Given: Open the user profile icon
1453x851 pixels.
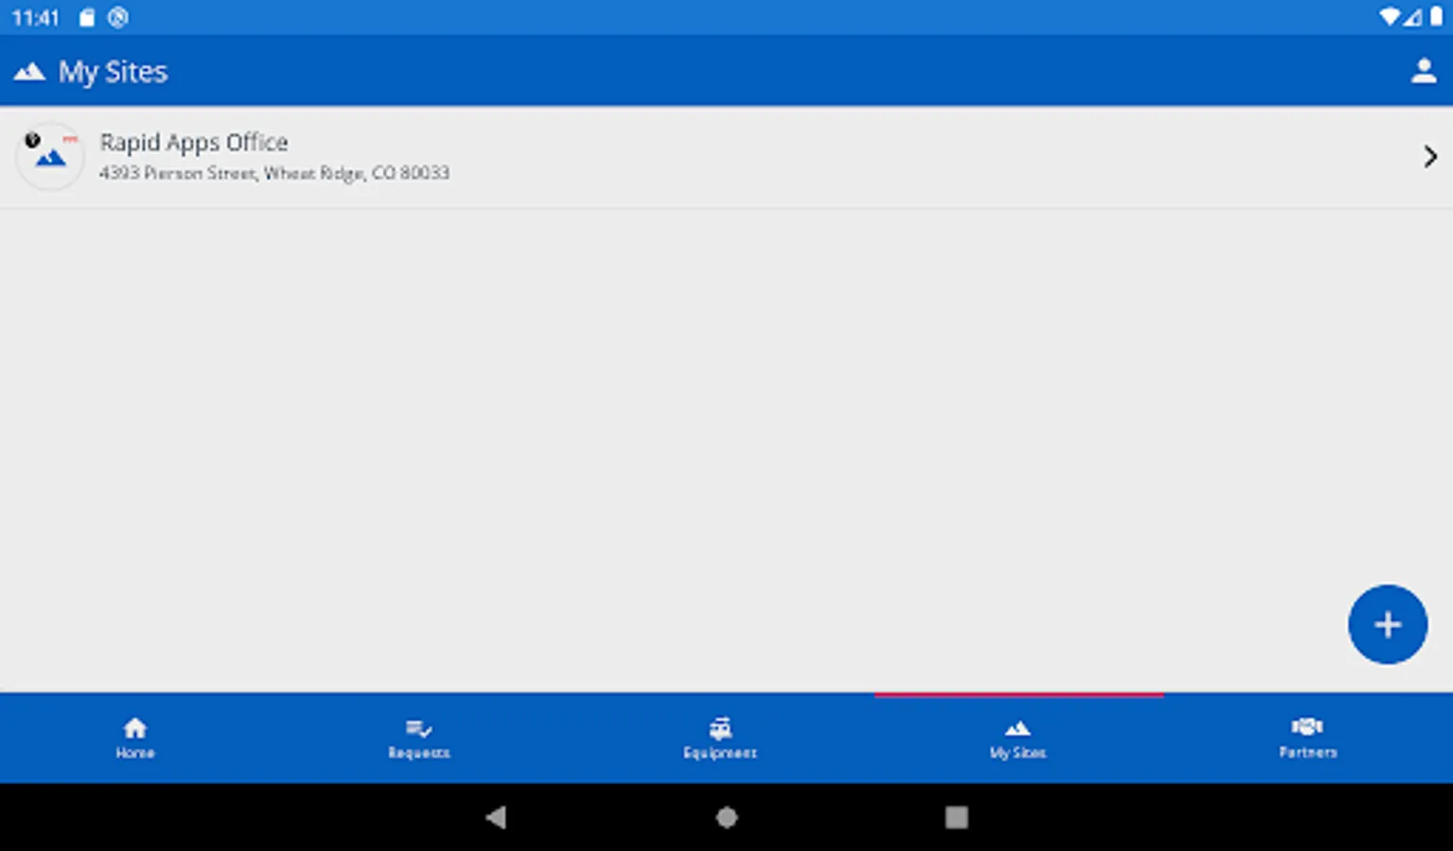Looking at the screenshot, I should 1424,71.
